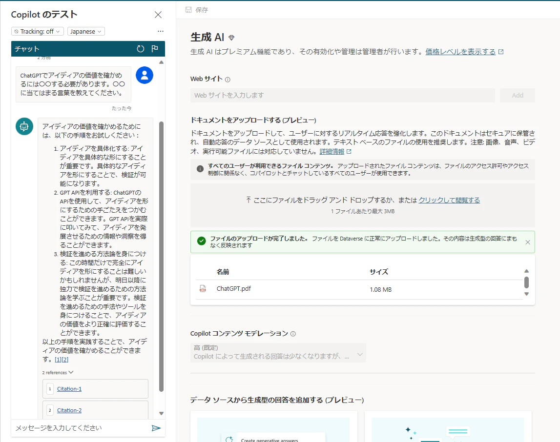Click the green success check icon
This screenshot has width=560, height=442.
pyautogui.click(x=202, y=241)
